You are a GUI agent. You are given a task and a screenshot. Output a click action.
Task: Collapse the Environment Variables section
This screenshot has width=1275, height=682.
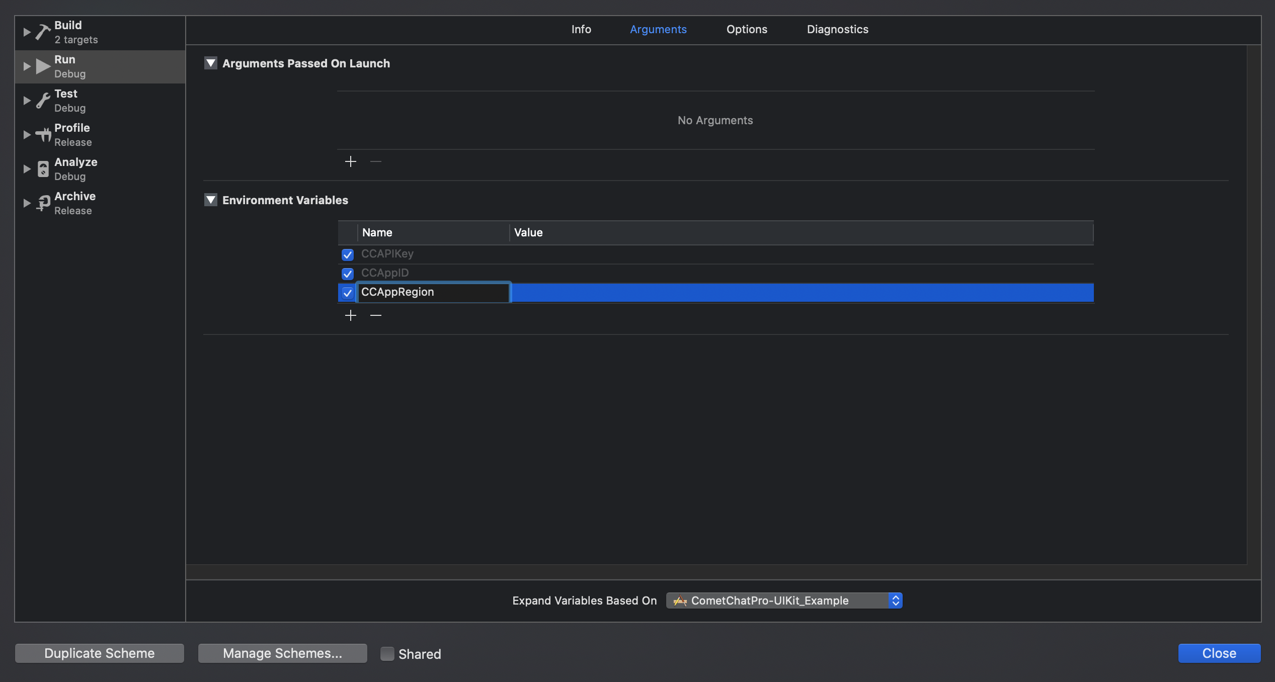(211, 200)
